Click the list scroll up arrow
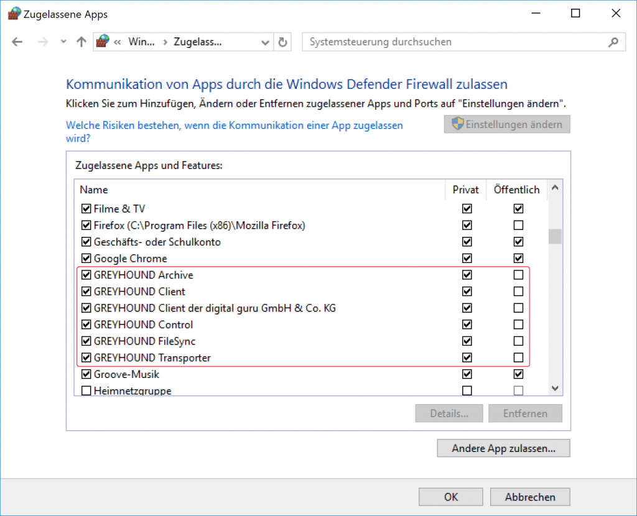 [x=555, y=188]
